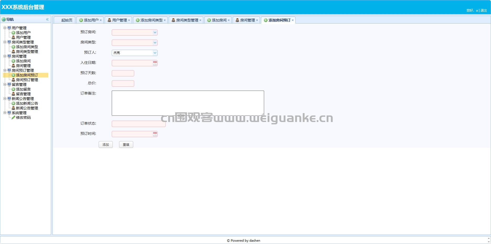Click the 房间类型管理 folder computer icon
Screen dimensions: 491x244
coord(9,42)
